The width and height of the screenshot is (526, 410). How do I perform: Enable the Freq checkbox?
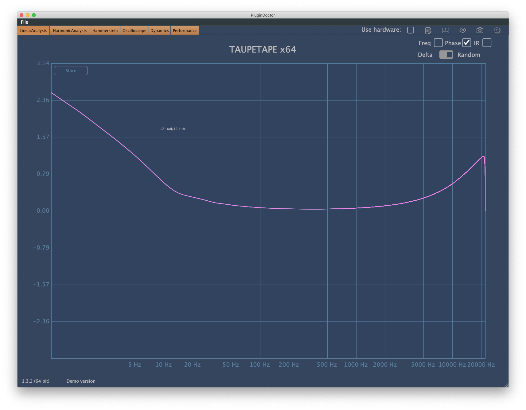438,43
